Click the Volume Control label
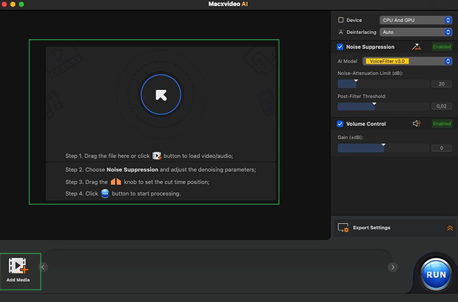 click(366, 124)
